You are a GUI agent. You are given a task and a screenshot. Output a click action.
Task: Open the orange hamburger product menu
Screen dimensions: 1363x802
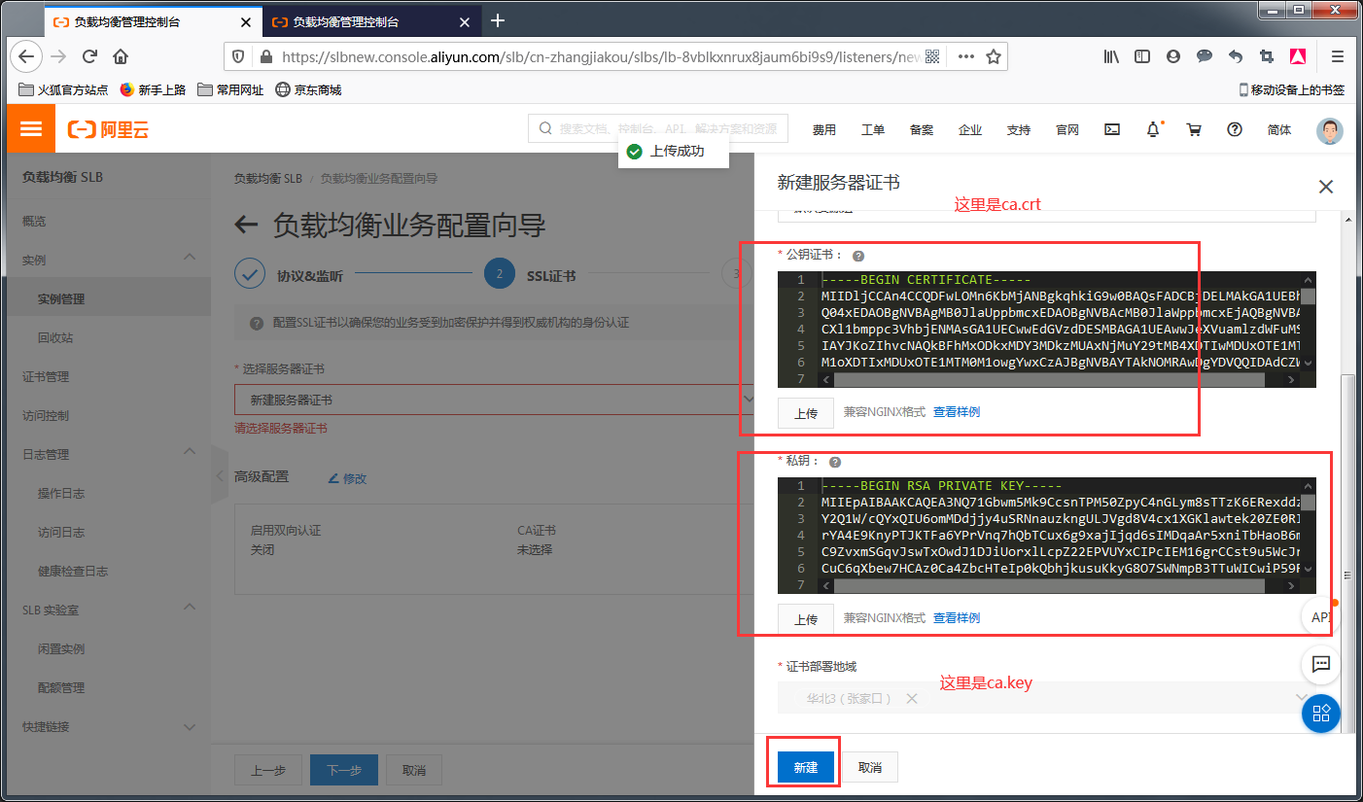pyautogui.click(x=30, y=128)
